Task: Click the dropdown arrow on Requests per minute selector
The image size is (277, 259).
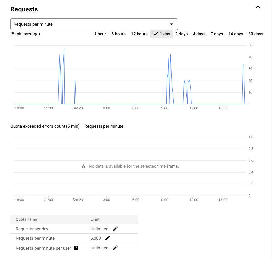Action: [172, 24]
